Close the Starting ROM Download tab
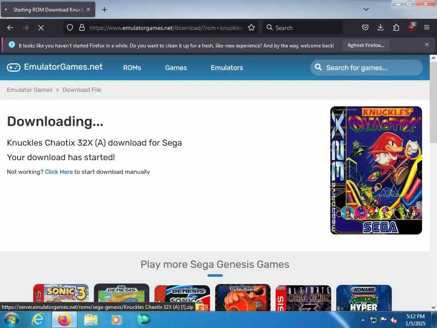 click(x=88, y=9)
